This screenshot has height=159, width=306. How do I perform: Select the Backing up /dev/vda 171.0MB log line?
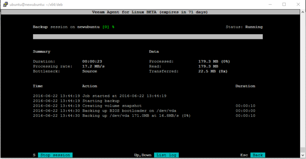click(x=144, y=116)
